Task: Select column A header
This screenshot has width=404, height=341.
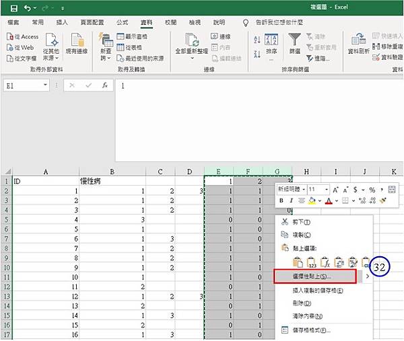Action: pyautogui.click(x=46, y=172)
